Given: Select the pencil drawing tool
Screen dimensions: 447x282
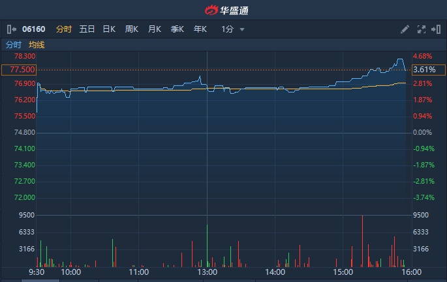Looking at the screenshot, I should coord(405,29).
